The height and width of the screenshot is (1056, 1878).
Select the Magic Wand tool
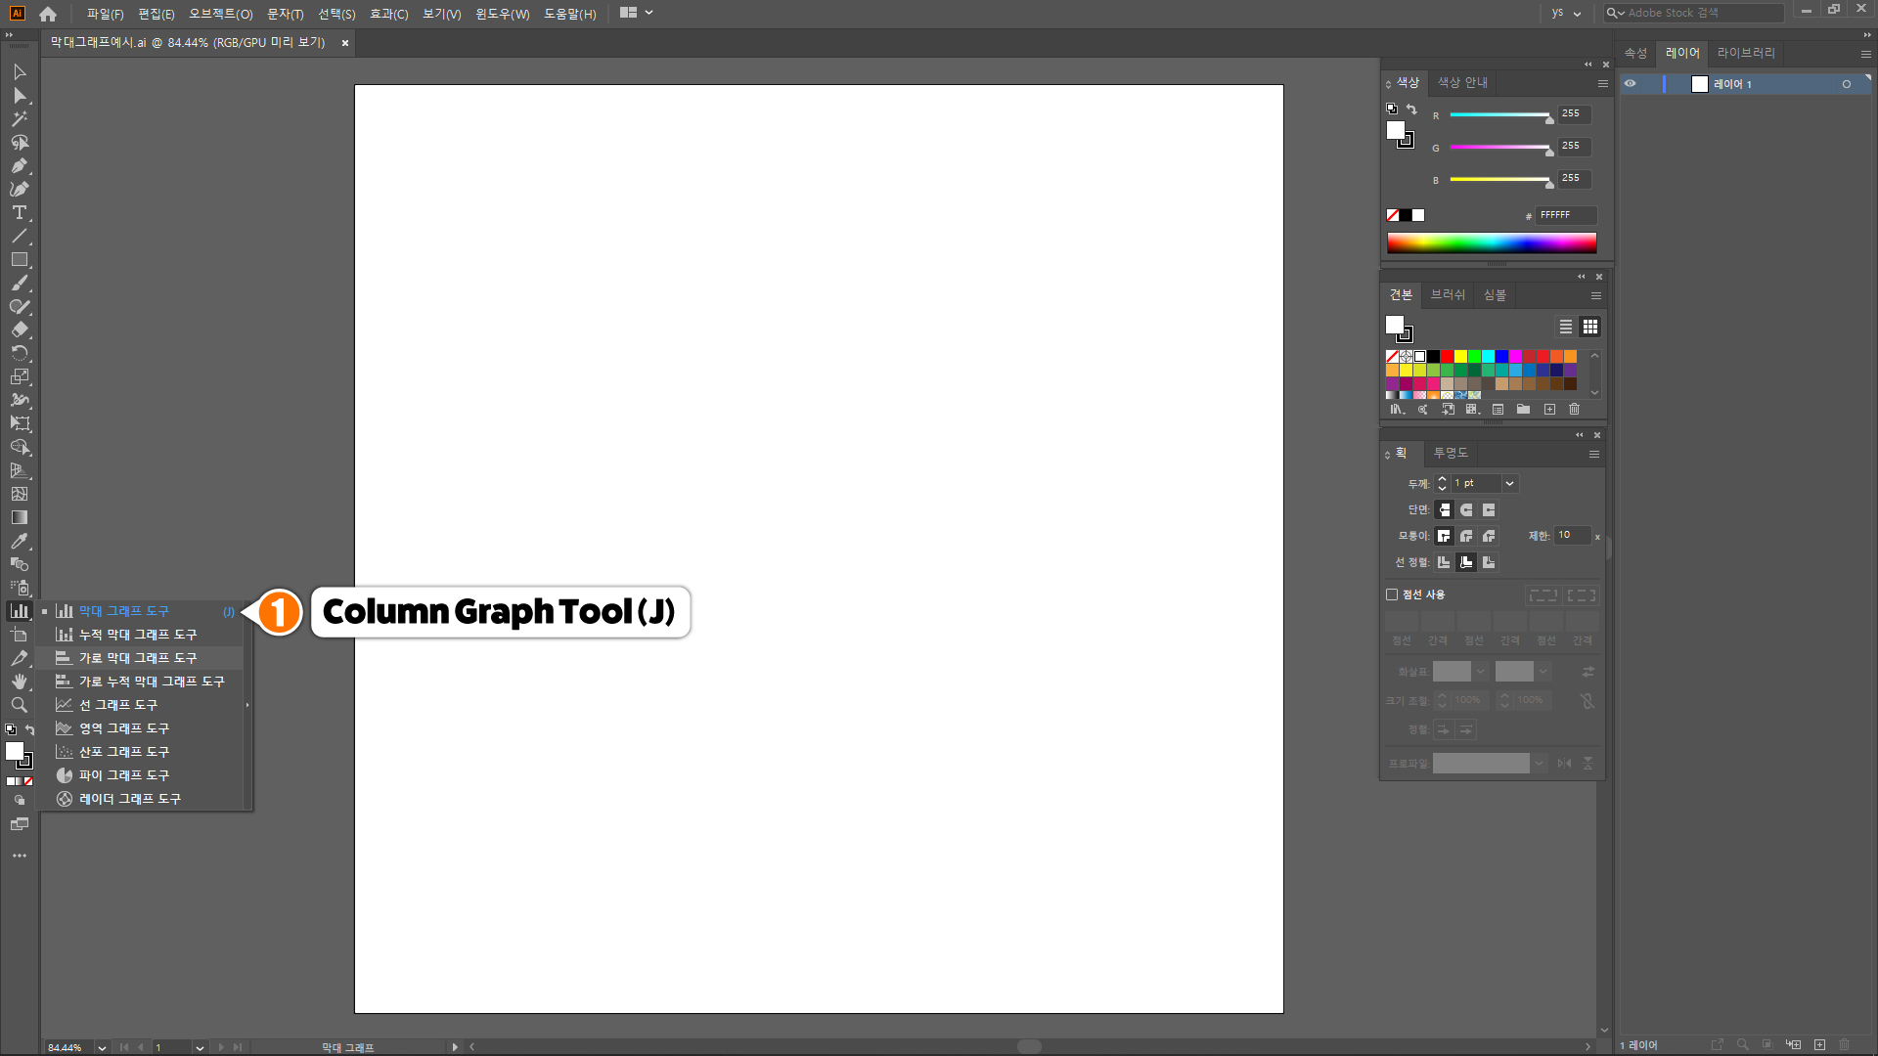19,118
